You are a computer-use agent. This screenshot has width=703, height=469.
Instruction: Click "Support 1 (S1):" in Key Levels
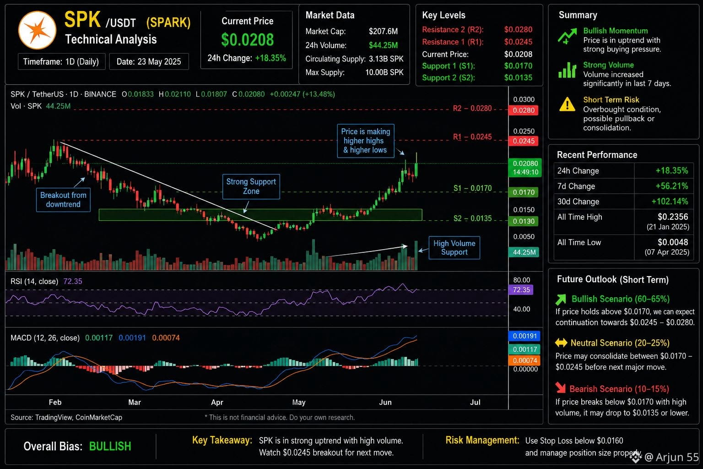point(449,66)
